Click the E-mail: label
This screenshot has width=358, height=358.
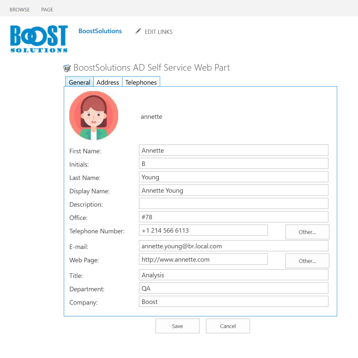(x=79, y=247)
